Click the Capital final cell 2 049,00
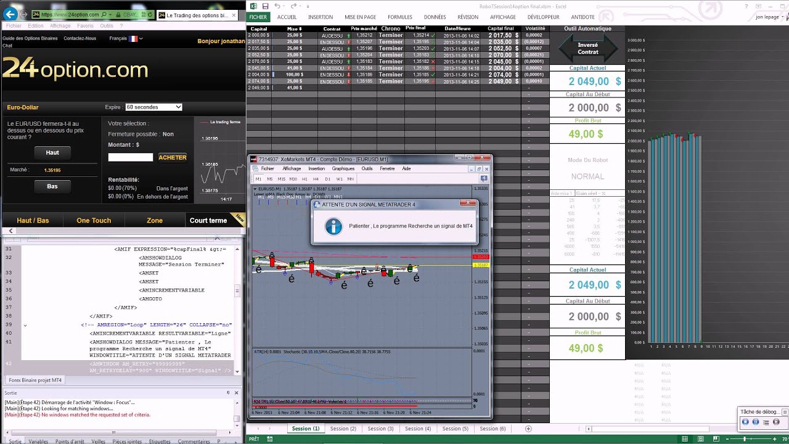This screenshot has width=789, height=444. point(504,81)
